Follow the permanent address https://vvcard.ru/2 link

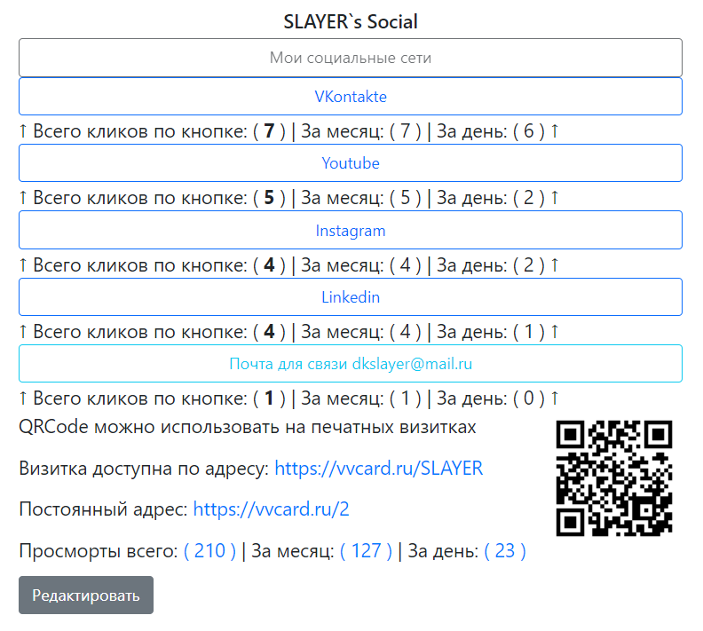coord(271,509)
